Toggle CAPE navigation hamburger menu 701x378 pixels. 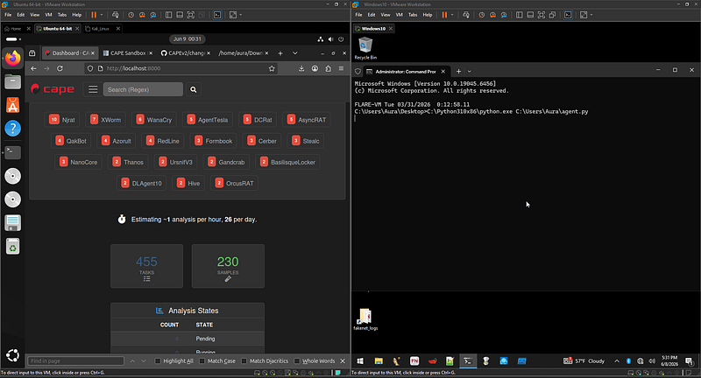click(93, 89)
